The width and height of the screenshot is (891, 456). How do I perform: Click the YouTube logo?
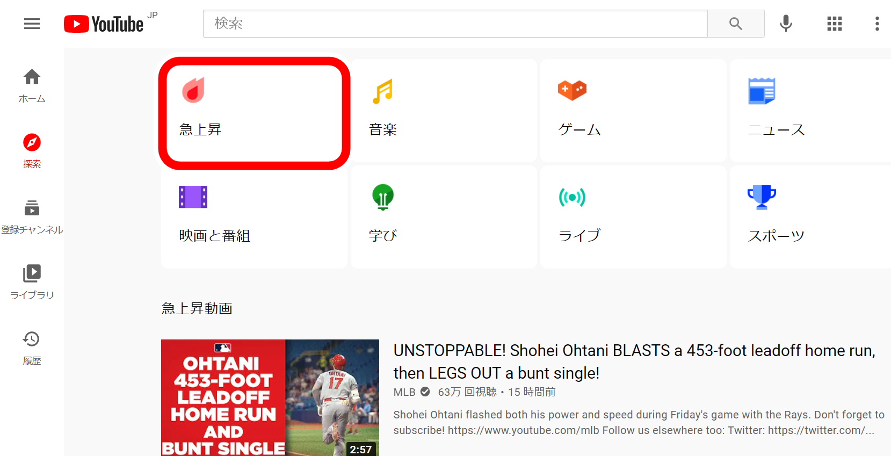pyautogui.click(x=104, y=24)
